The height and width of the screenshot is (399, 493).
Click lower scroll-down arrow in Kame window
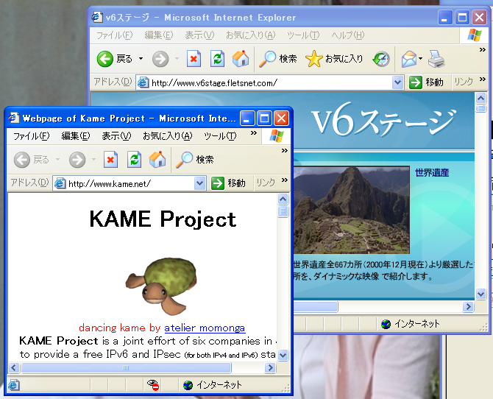(283, 356)
